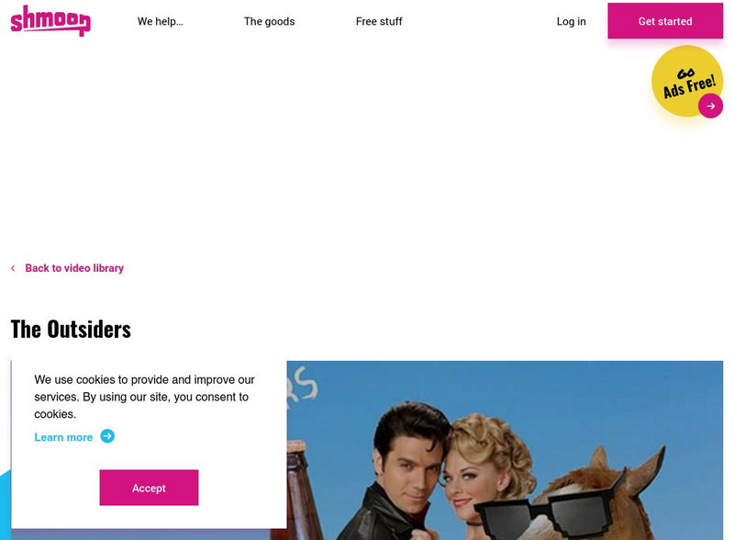Accept the cookies notice

[149, 488]
